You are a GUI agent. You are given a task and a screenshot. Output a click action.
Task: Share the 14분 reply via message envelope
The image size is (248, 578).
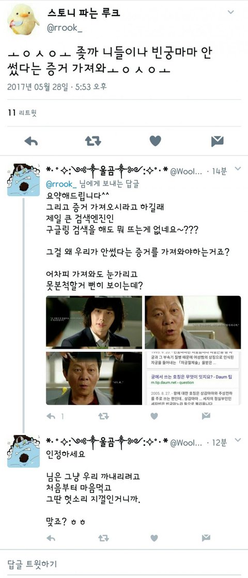tap(206, 415)
